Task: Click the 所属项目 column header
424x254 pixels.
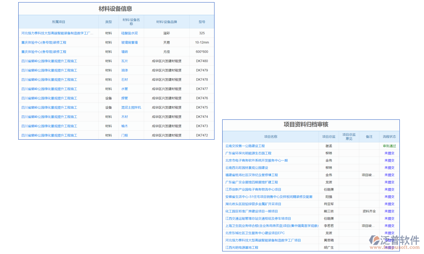Action: click(x=59, y=22)
